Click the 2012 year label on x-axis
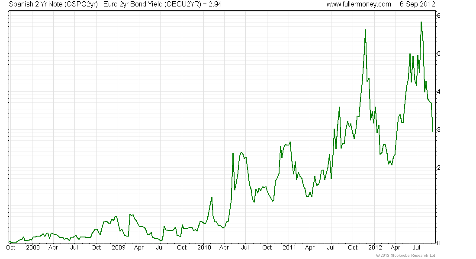 click(x=375, y=247)
